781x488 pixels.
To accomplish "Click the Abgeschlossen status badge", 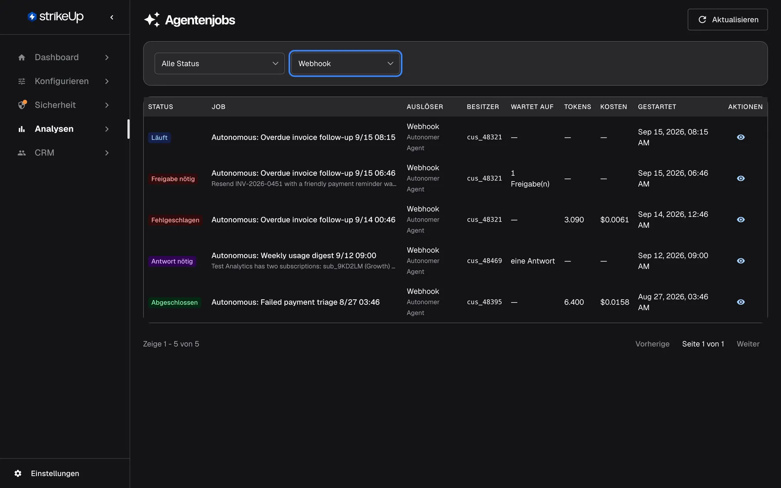I will (x=174, y=302).
